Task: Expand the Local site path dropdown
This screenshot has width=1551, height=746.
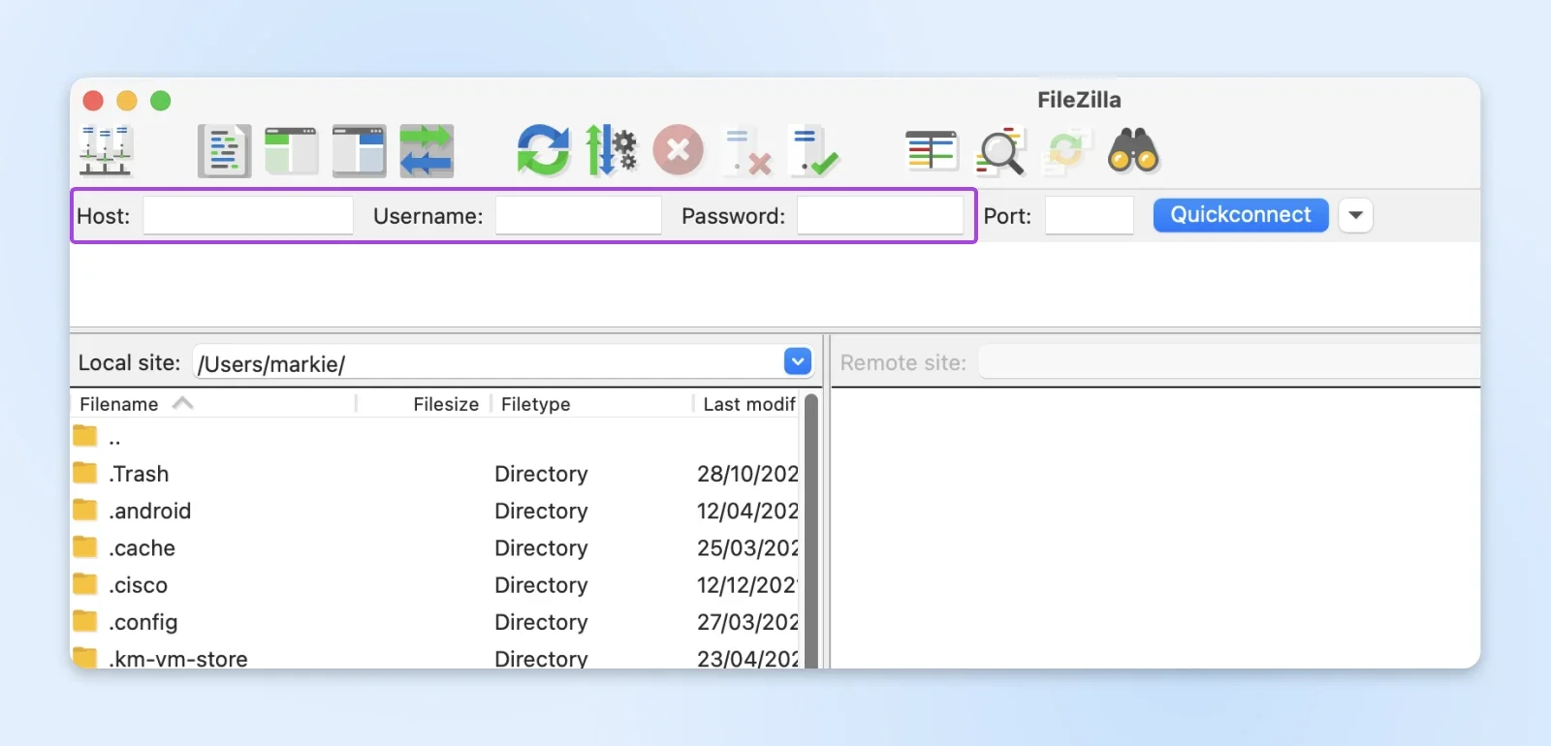Action: 798,362
